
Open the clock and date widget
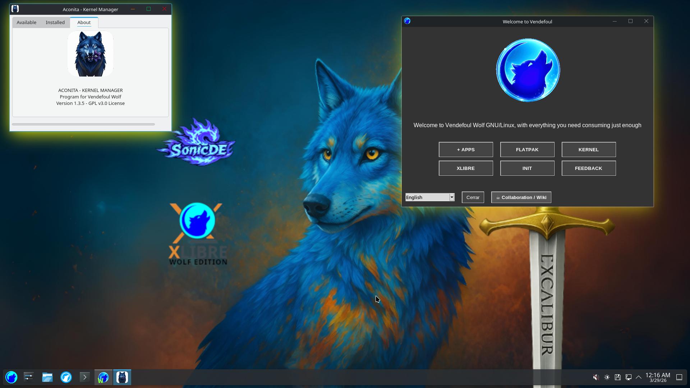coord(658,377)
